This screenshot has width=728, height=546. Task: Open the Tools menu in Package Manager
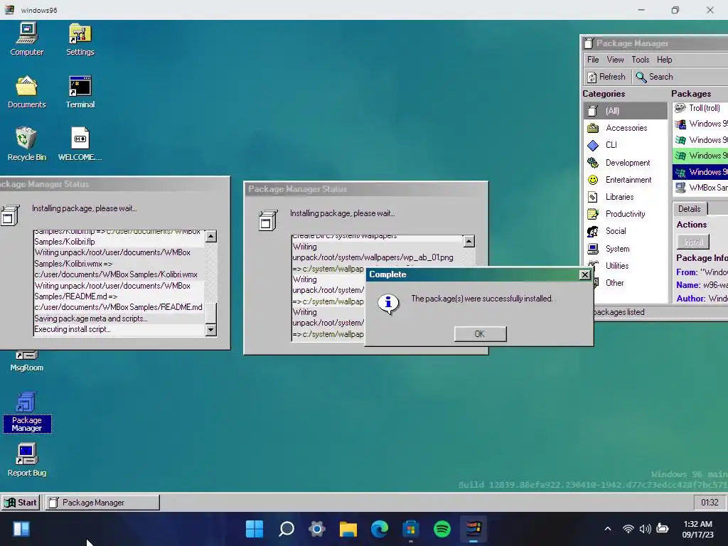click(x=641, y=60)
